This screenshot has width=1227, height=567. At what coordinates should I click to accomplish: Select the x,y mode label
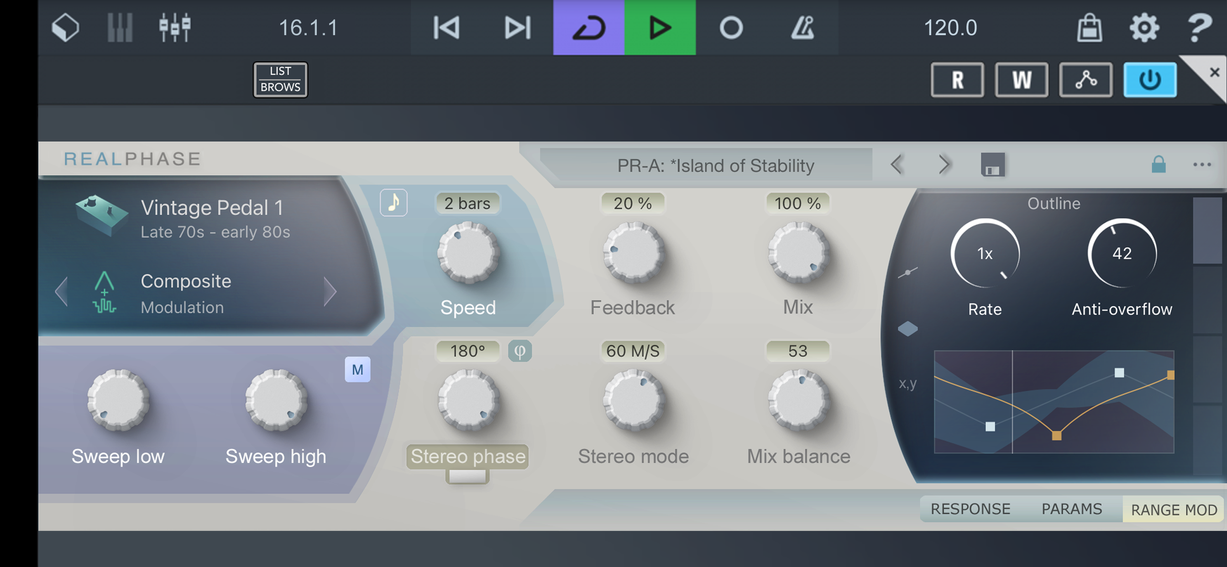coord(907,383)
